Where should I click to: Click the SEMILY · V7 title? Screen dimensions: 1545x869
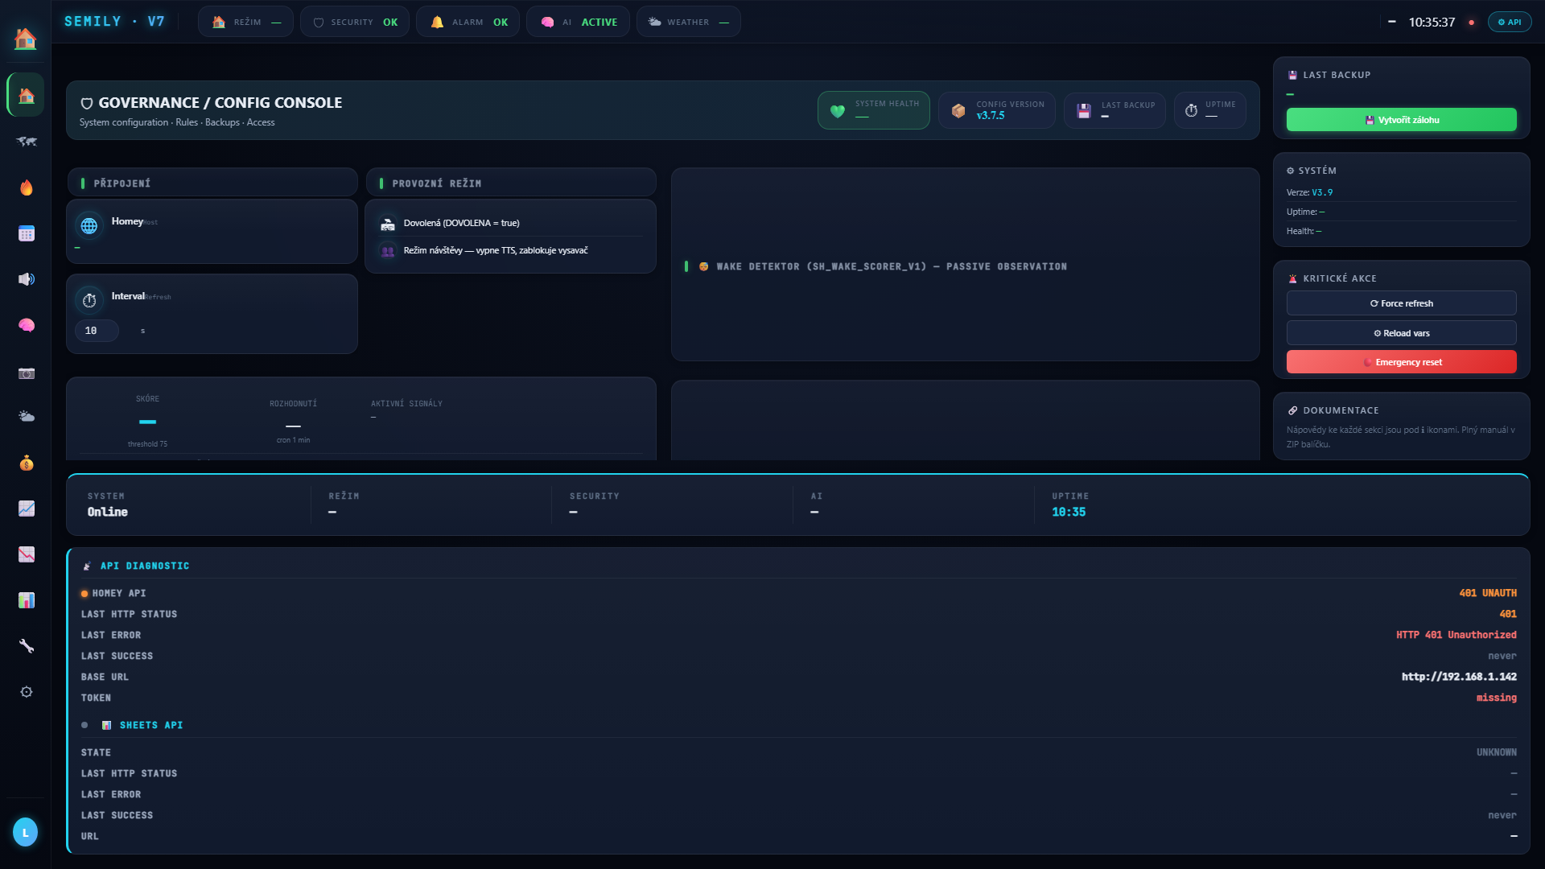pos(114,21)
